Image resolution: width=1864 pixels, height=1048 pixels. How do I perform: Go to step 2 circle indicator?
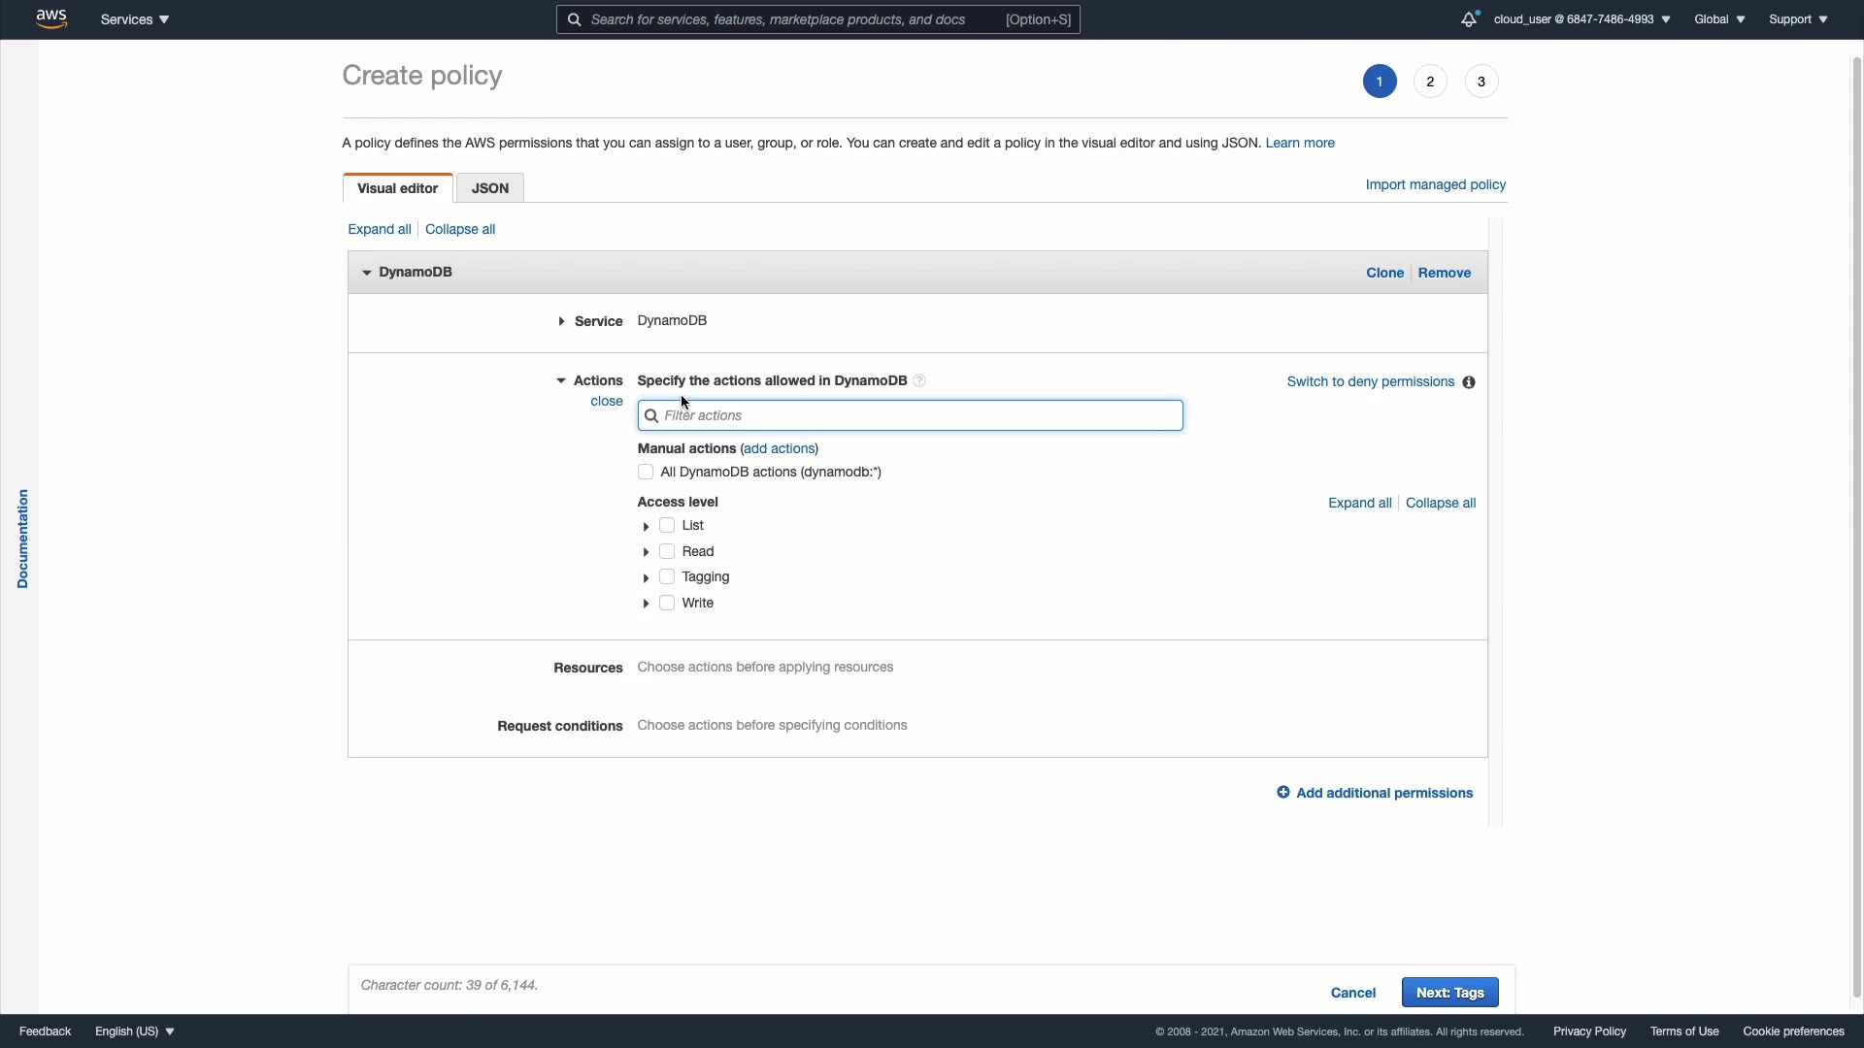click(1430, 82)
